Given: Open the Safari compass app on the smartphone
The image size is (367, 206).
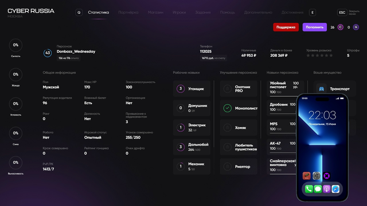Looking at the screenshot, I should [335, 189].
